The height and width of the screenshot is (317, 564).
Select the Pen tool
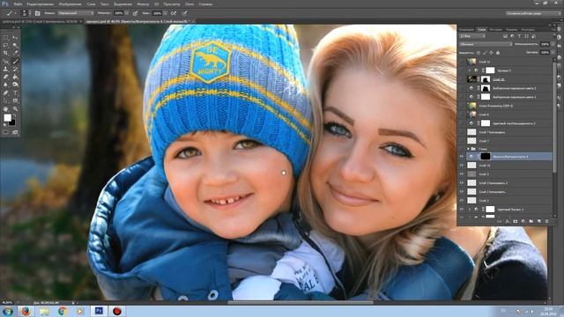click(5, 92)
